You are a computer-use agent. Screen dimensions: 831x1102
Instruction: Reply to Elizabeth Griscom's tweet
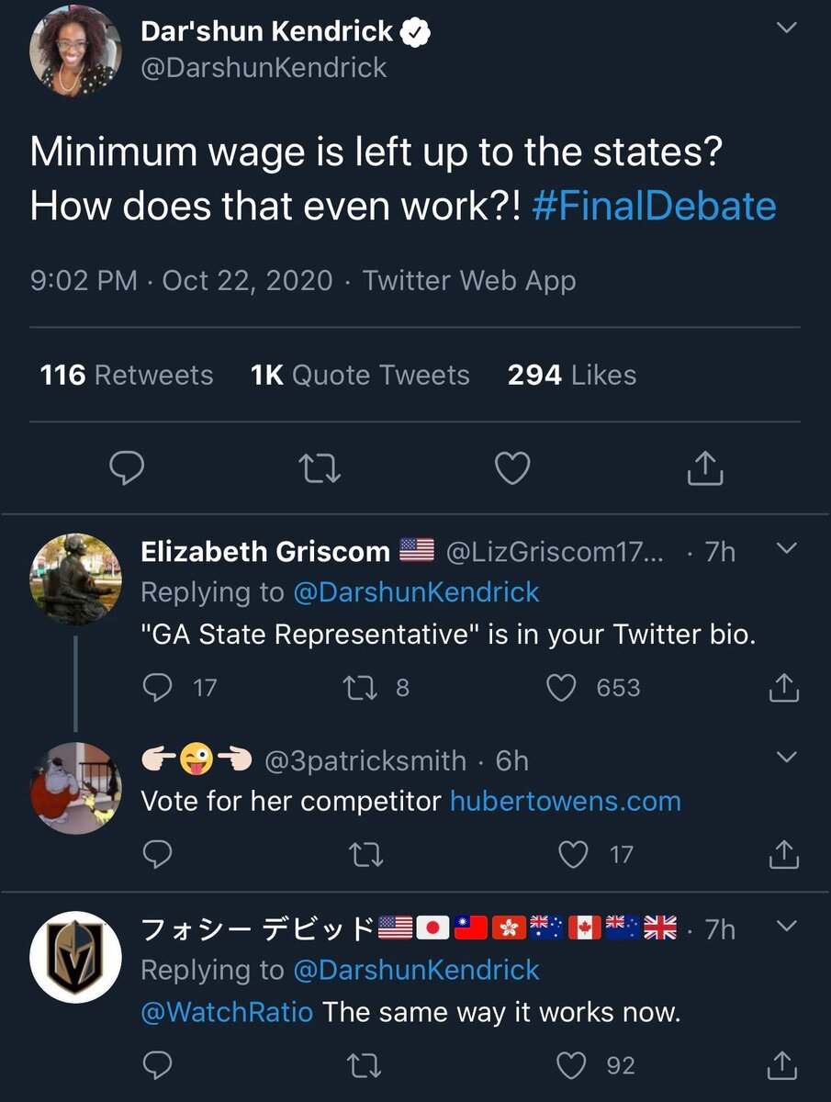159,688
